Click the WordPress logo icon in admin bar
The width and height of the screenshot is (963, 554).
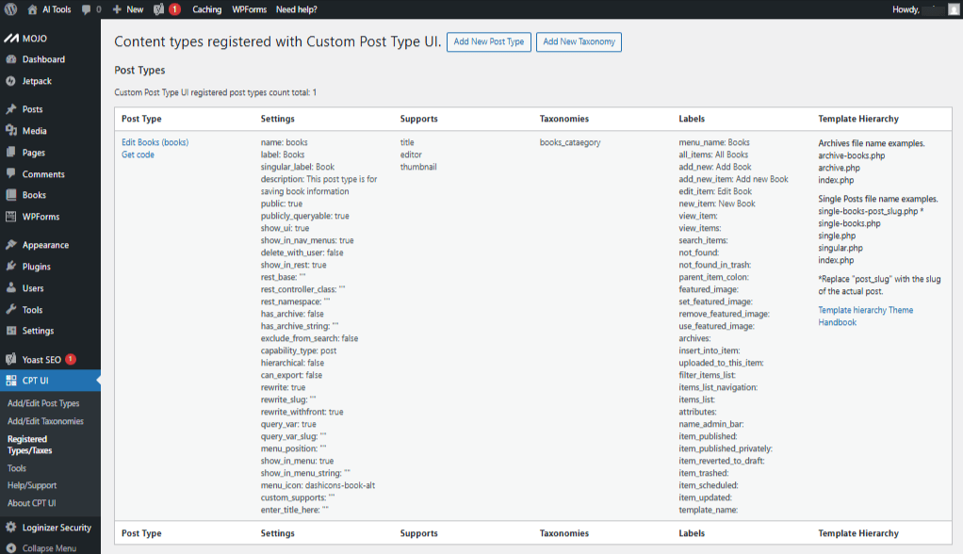[11, 9]
